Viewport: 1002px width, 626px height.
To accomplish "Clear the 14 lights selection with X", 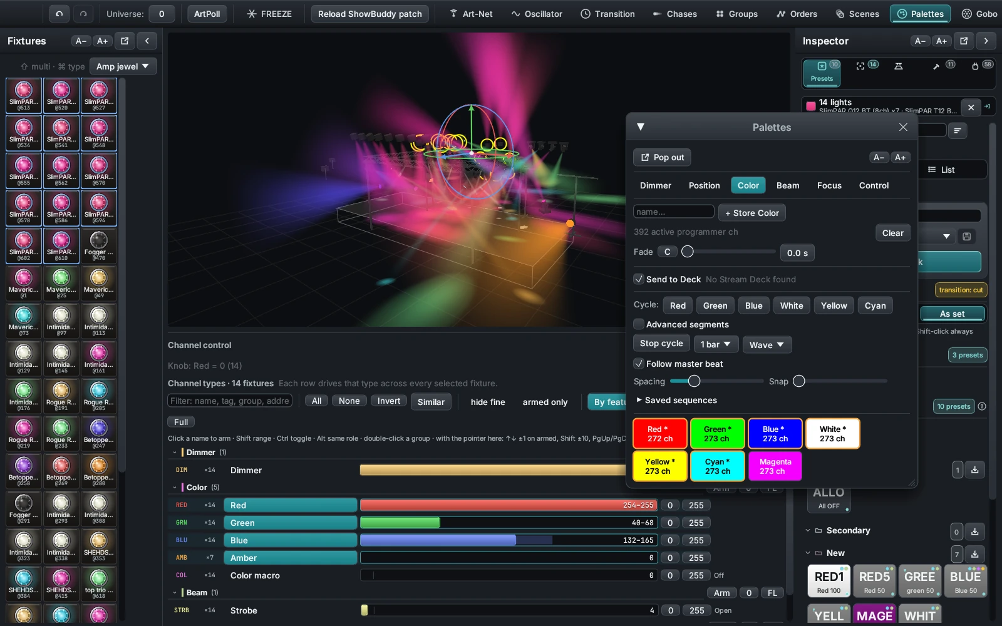I will (971, 107).
